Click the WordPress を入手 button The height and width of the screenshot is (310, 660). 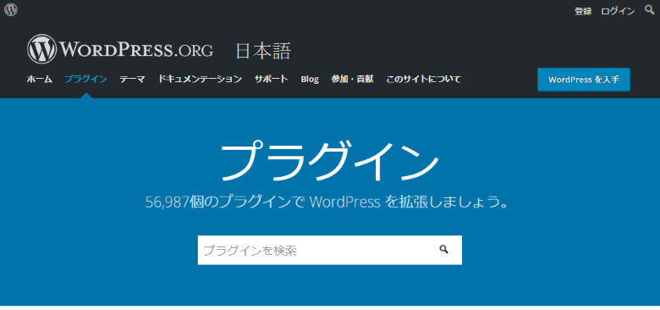[x=583, y=80]
